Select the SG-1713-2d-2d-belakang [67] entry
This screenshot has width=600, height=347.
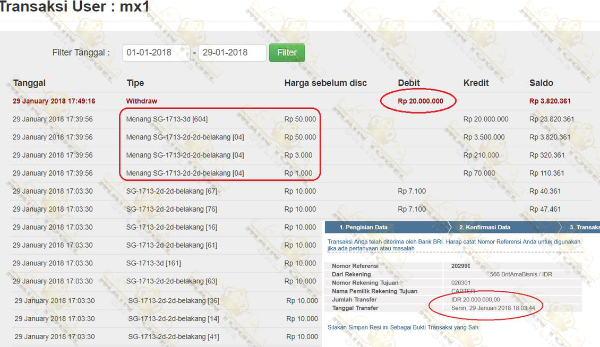coord(172,191)
